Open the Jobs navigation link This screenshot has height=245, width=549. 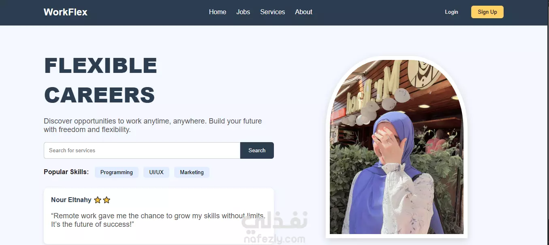pos(243,12)
